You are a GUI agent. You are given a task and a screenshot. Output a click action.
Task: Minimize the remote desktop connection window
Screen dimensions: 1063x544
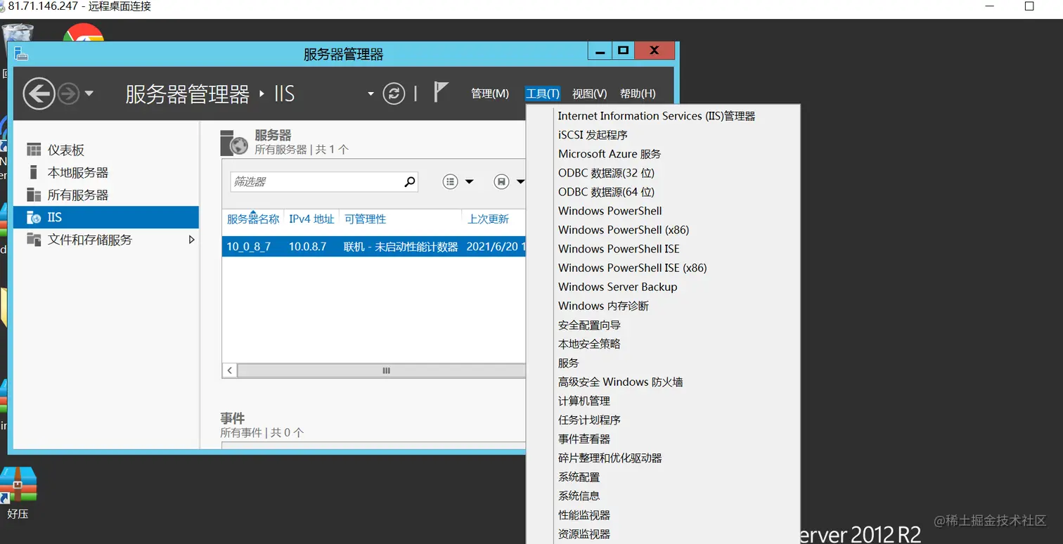point(990,6)
